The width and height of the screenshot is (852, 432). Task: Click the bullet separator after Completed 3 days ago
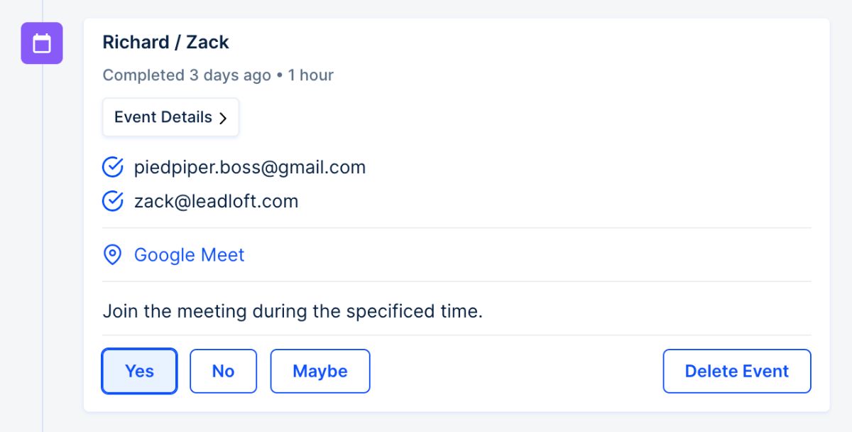coord(280,75)
